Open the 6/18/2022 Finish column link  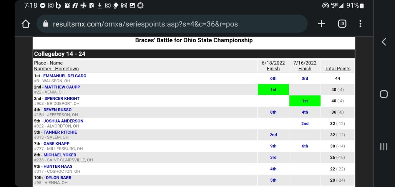click(x=273, y=69)
